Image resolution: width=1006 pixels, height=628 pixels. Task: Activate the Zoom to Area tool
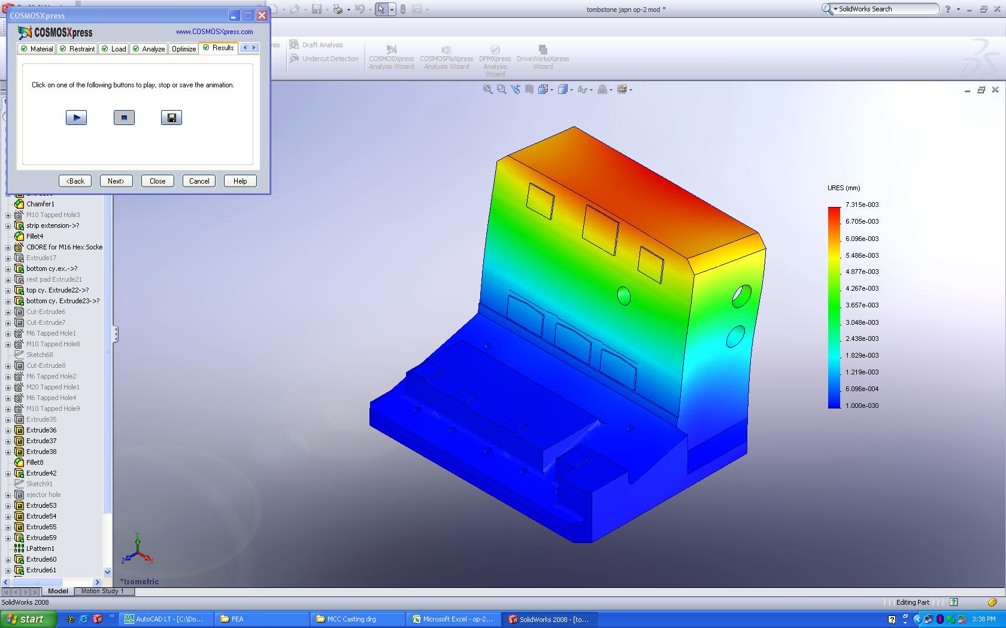[x=501, y=89]
